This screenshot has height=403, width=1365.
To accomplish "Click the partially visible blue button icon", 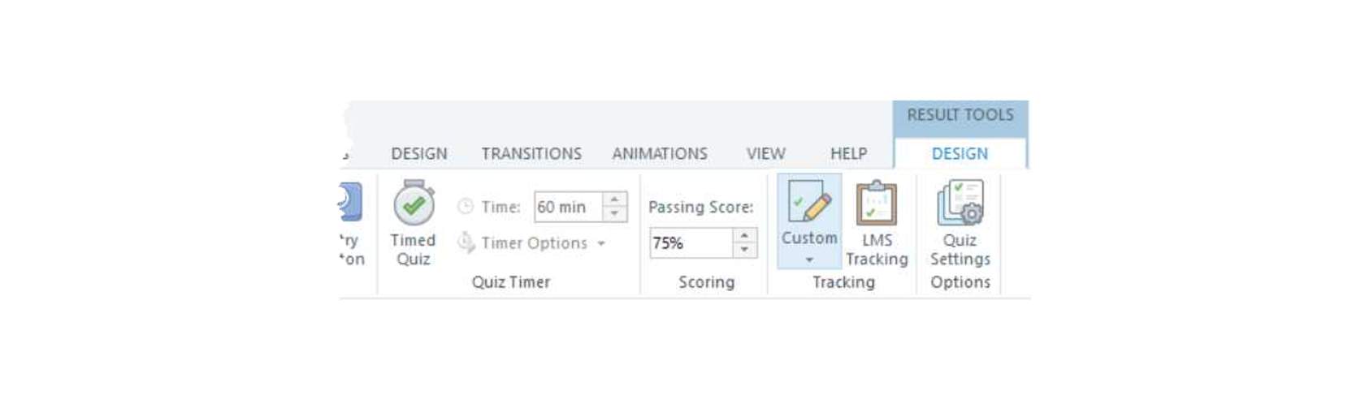I will (350, 202).
